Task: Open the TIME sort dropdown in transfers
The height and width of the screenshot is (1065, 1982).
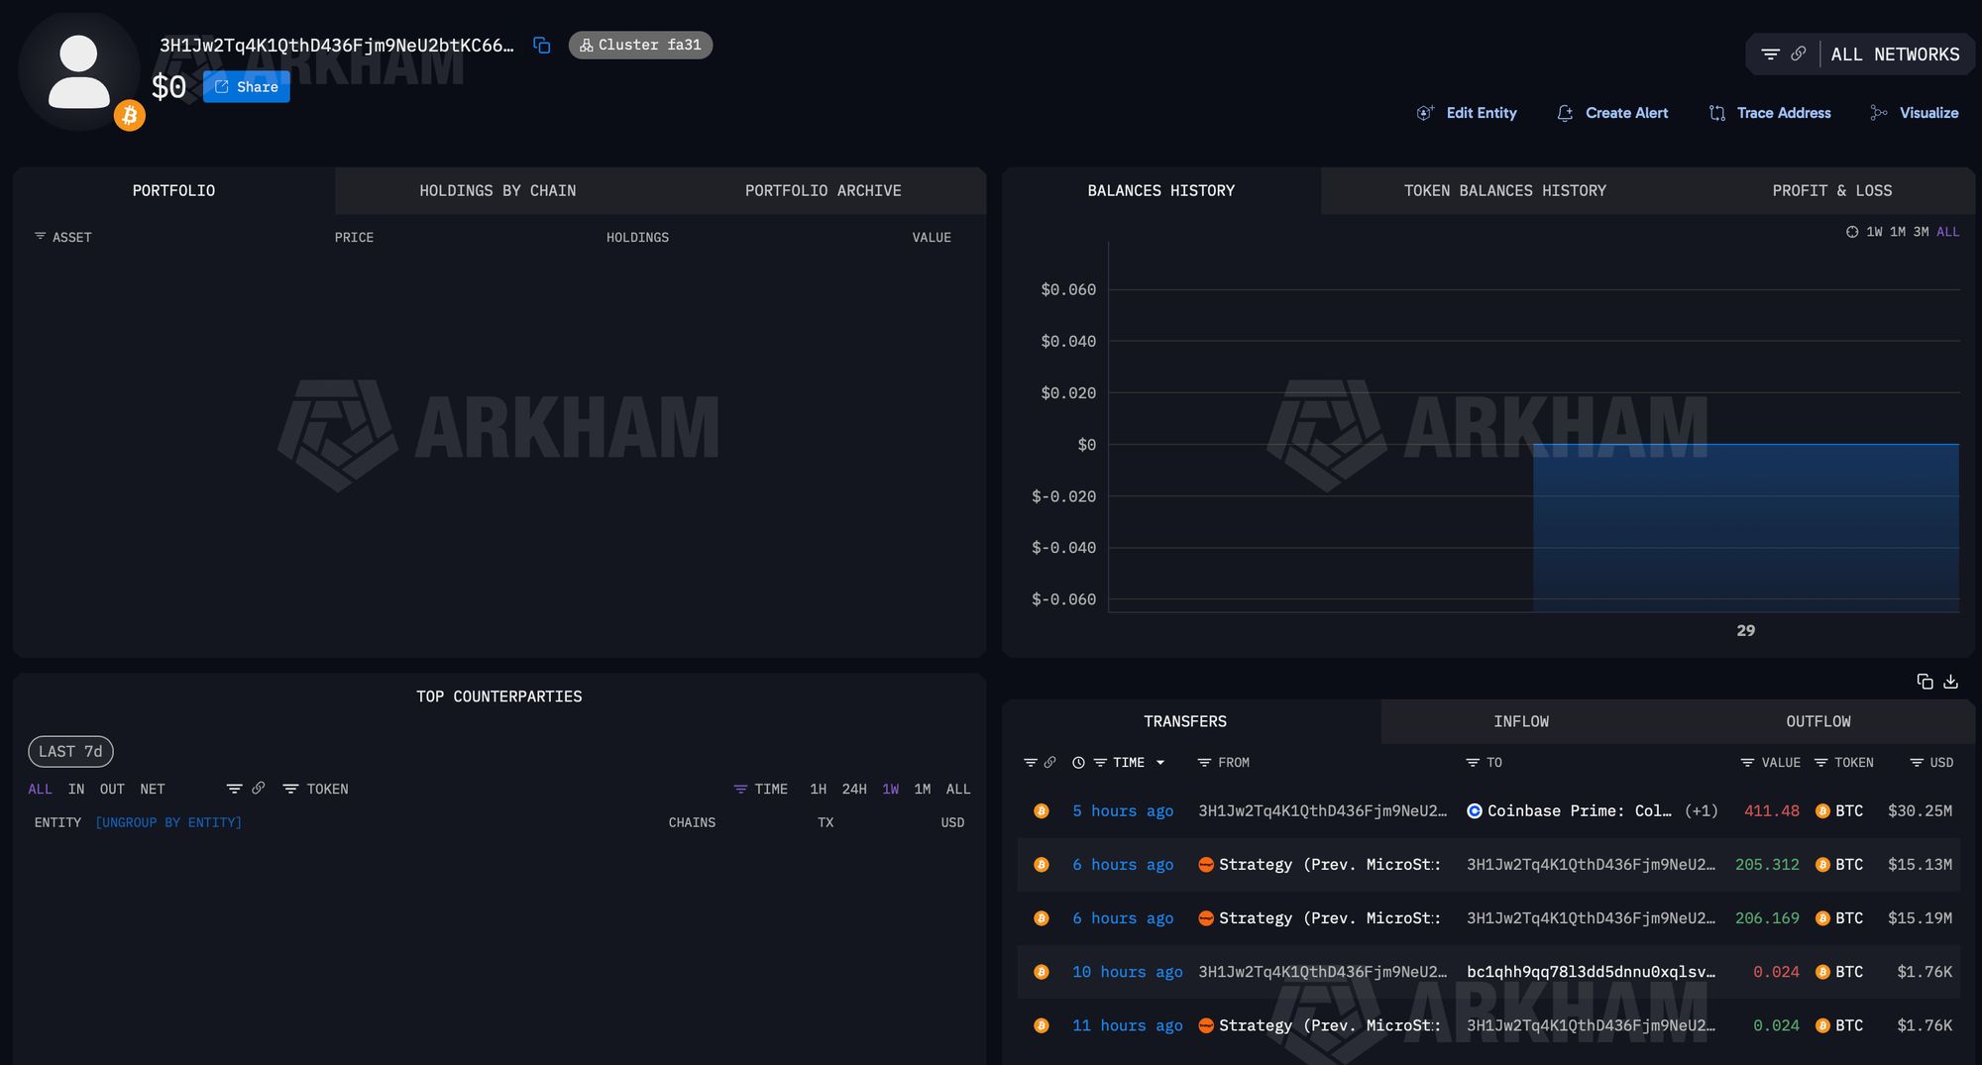Action: pos(1129,762)
